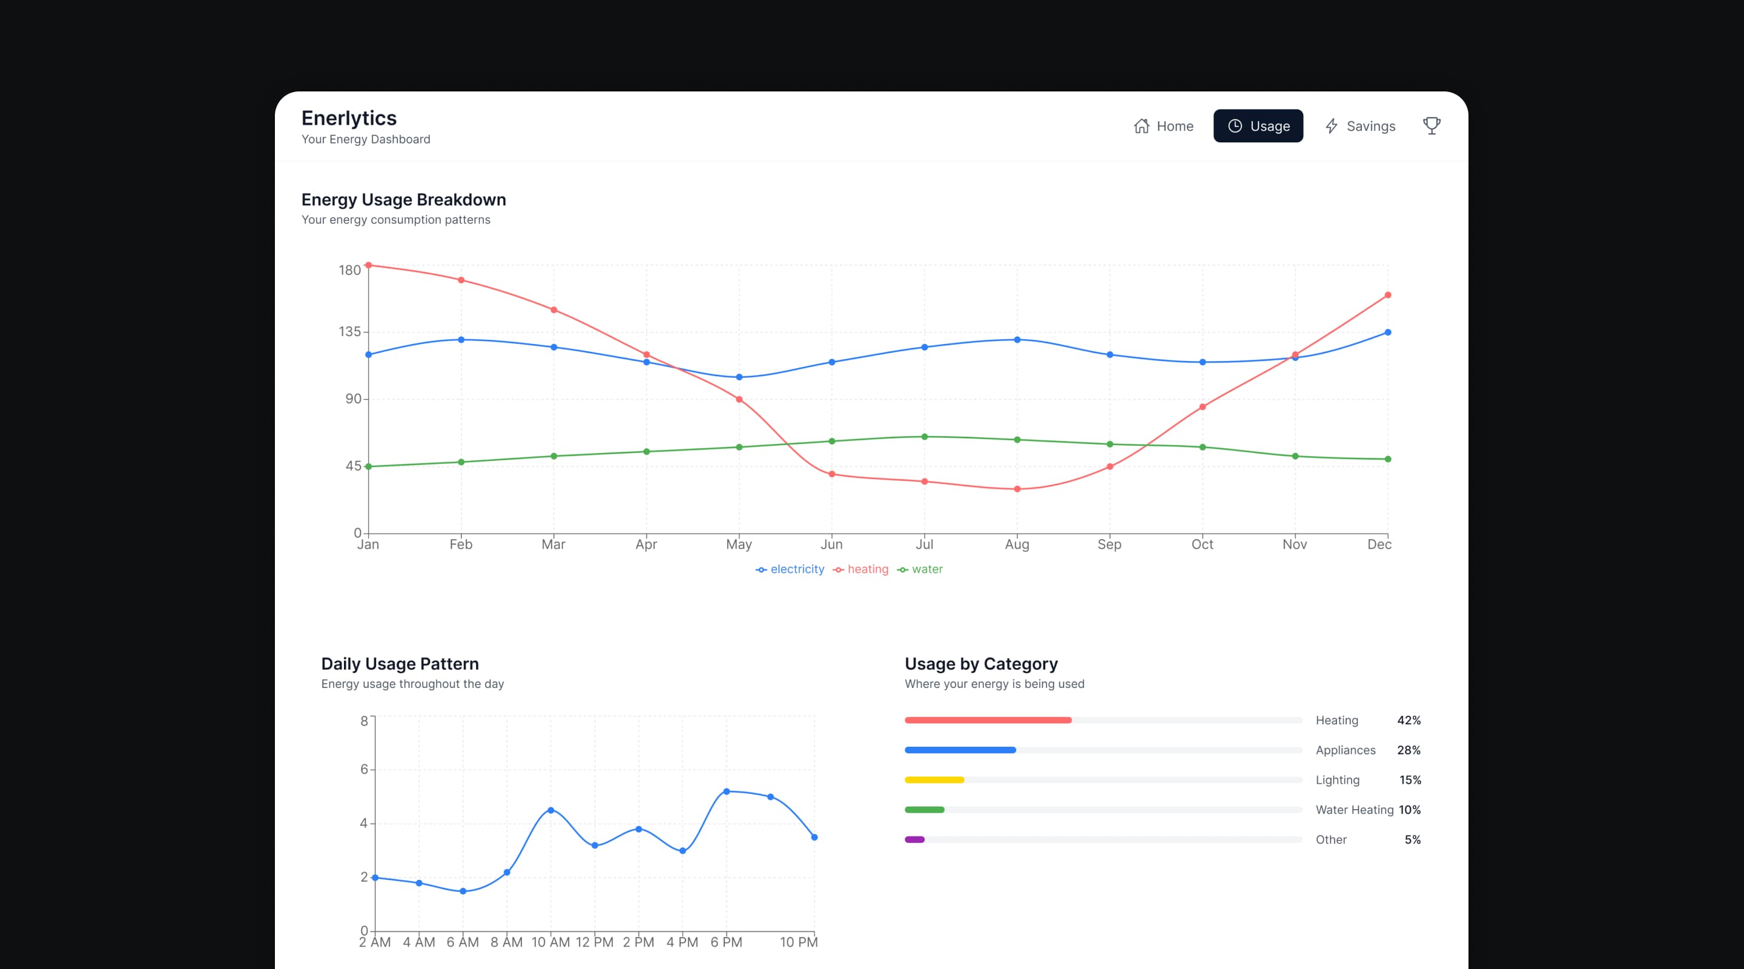Click the trophy achievements icon
Image resolution: width=1744 pixels, height=969 pixels.
pyautogui.click(x=1431, y=126)
